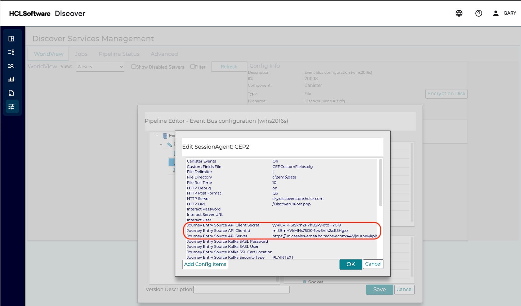Select the HTTP Debug label
Image resolution: width=521 pixels, height=306 pixels.
[199, 188]
